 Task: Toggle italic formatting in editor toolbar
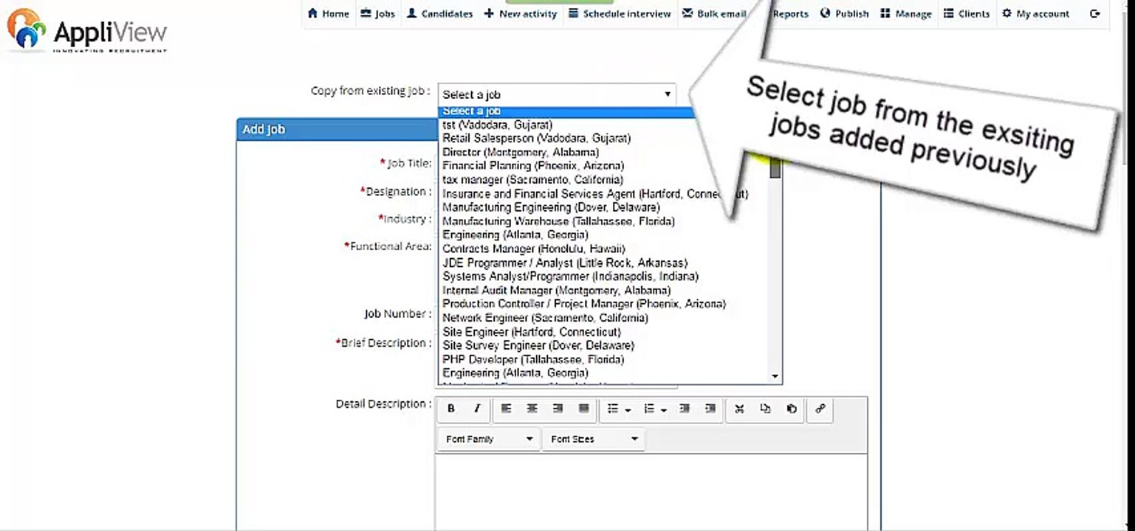tap(476, 409)
